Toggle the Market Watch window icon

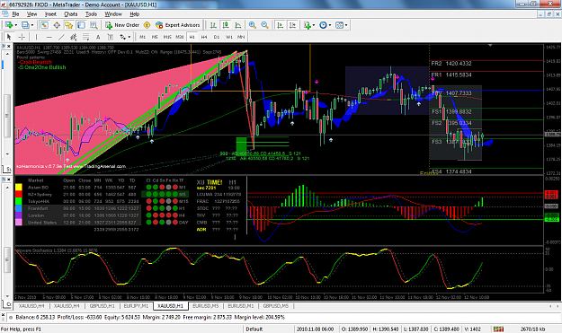(44, 25)
